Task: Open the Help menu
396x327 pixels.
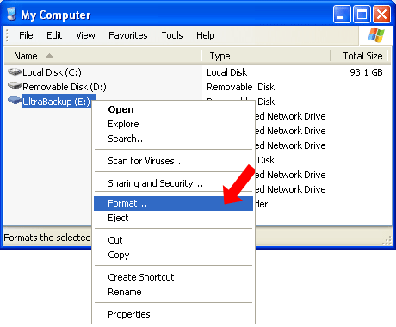Action: [206, 35]
